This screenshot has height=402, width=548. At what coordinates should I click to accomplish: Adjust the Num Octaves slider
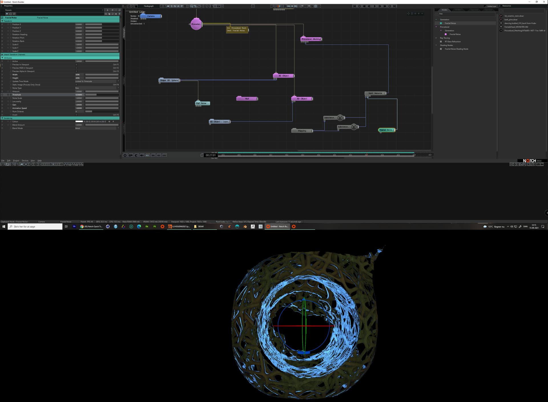point(102,111)
